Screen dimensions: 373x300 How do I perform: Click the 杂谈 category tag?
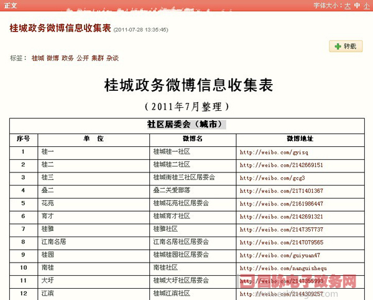click(x=112, y=58)
